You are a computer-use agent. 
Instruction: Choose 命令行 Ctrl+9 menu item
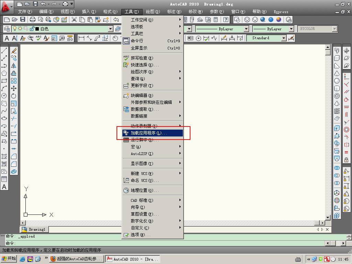pyautogui.click(x=153, y=41)
